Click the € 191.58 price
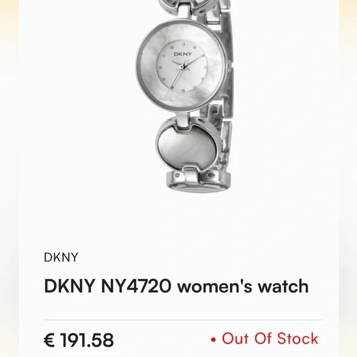 [x=79, y=340]
